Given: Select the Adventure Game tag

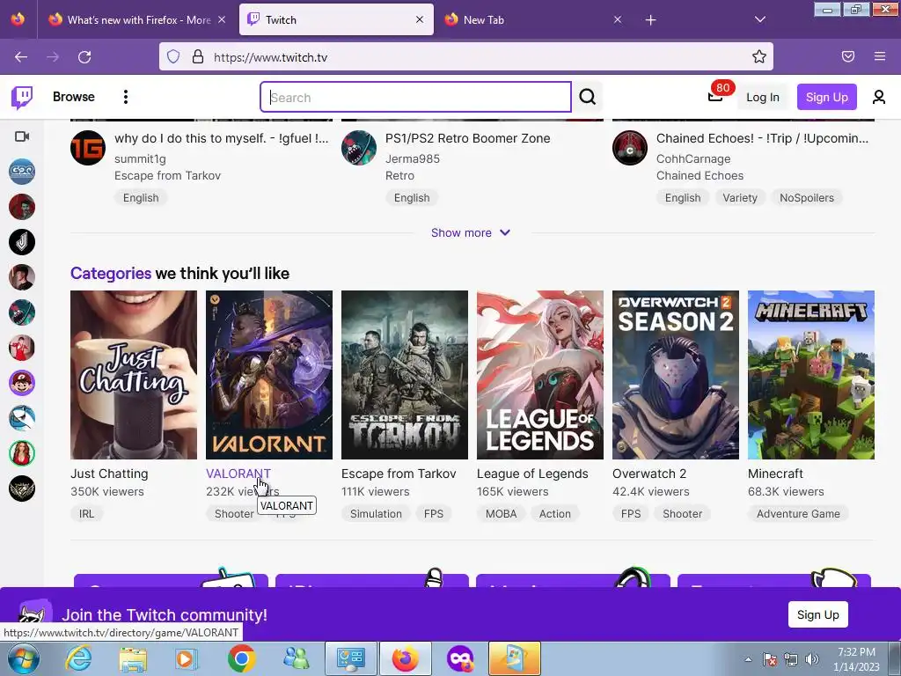Looking at the screenshot, I should (798, 513).
